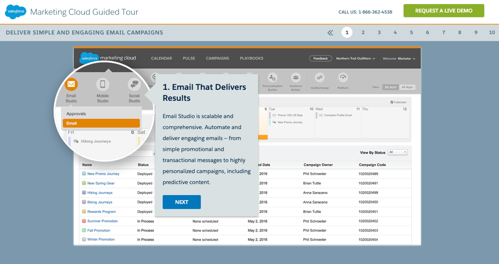Jump to tour step 7
This screenshot has width=499, height=264.
tap(444, 32)
